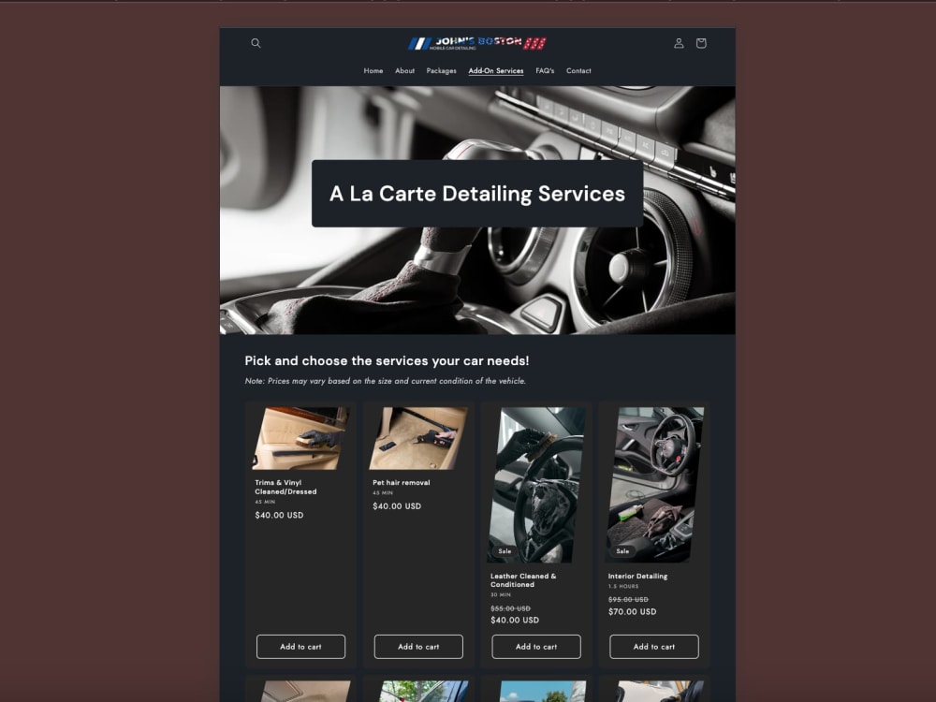Open Pet hair removal product title
This screenshot has width=936, height=702.
point(402,482)
